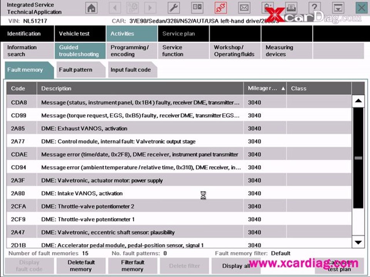
Task: Open Service function submenu
Action: 183,51
